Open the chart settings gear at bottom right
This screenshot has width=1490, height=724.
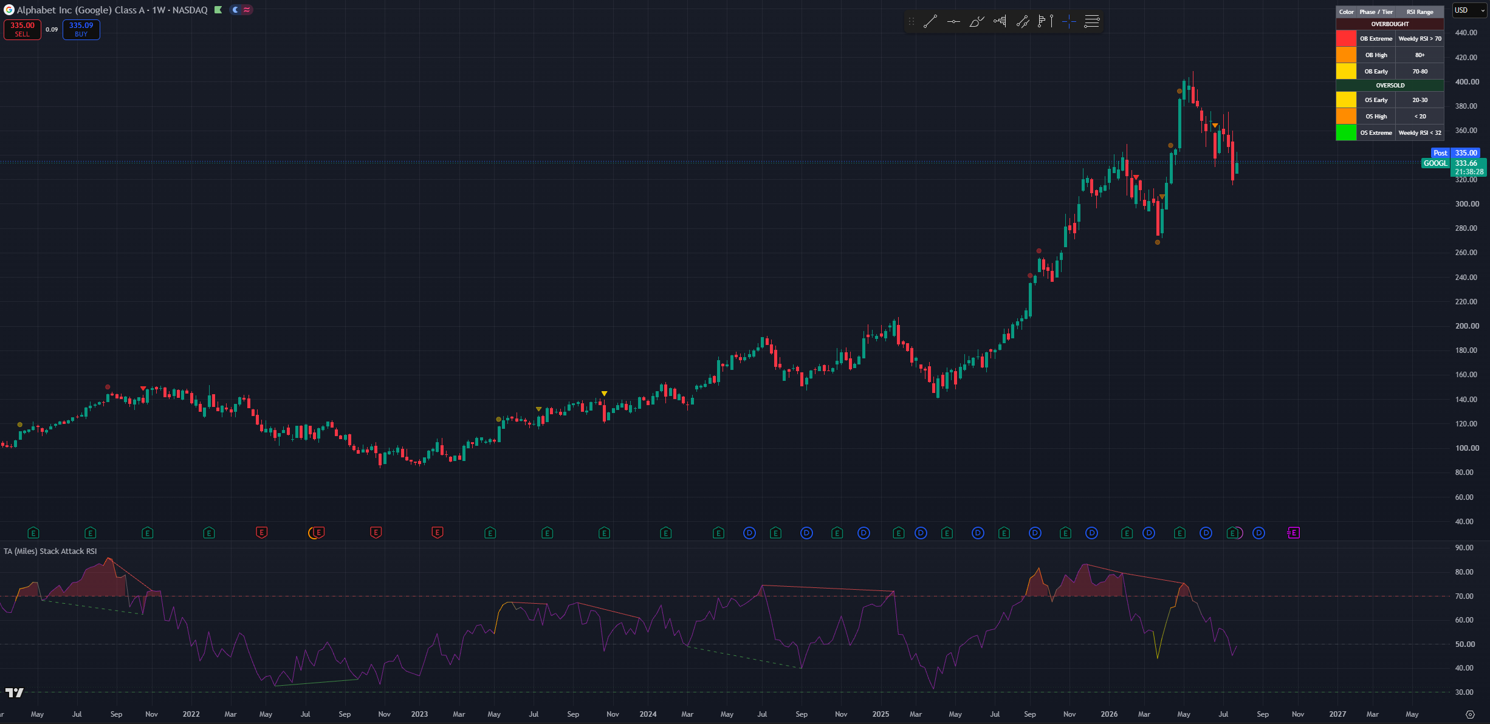pos(1470,714)
